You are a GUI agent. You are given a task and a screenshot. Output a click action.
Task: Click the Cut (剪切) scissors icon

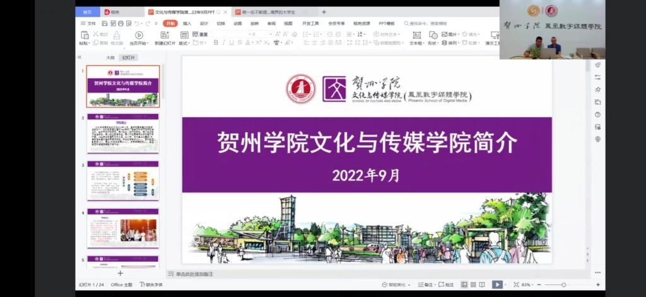(x=96, y=35)
